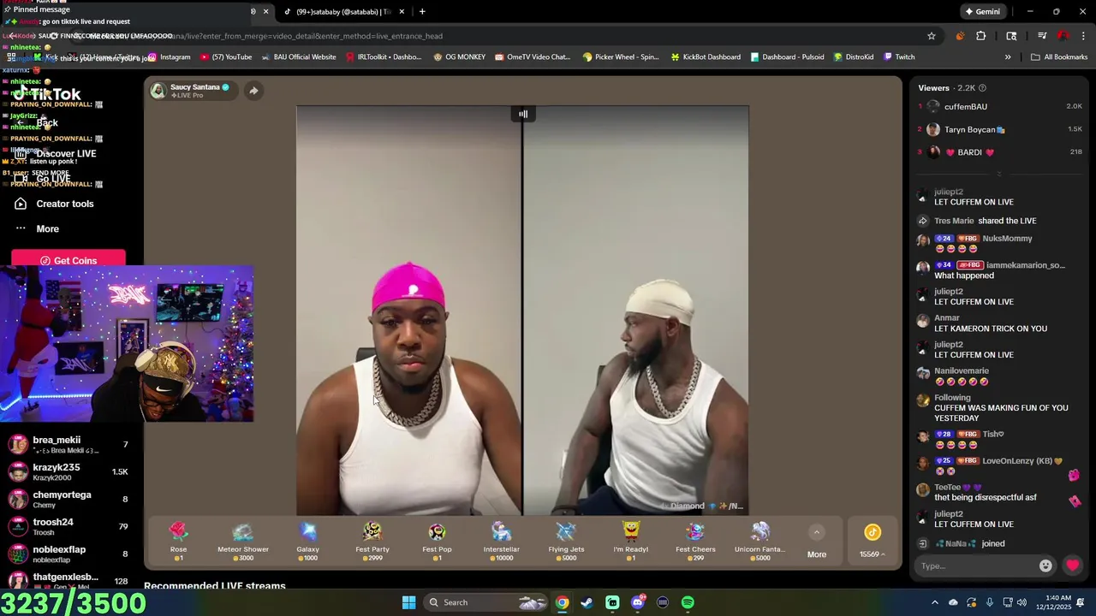This screenshot has width=1096, height=616.
Task: Send the Galaxy gift
Action: [307, 541]
